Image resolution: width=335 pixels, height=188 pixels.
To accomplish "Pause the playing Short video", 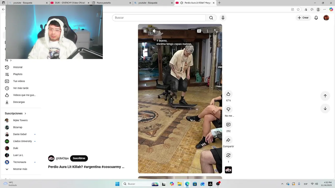I will pos(145,31).
